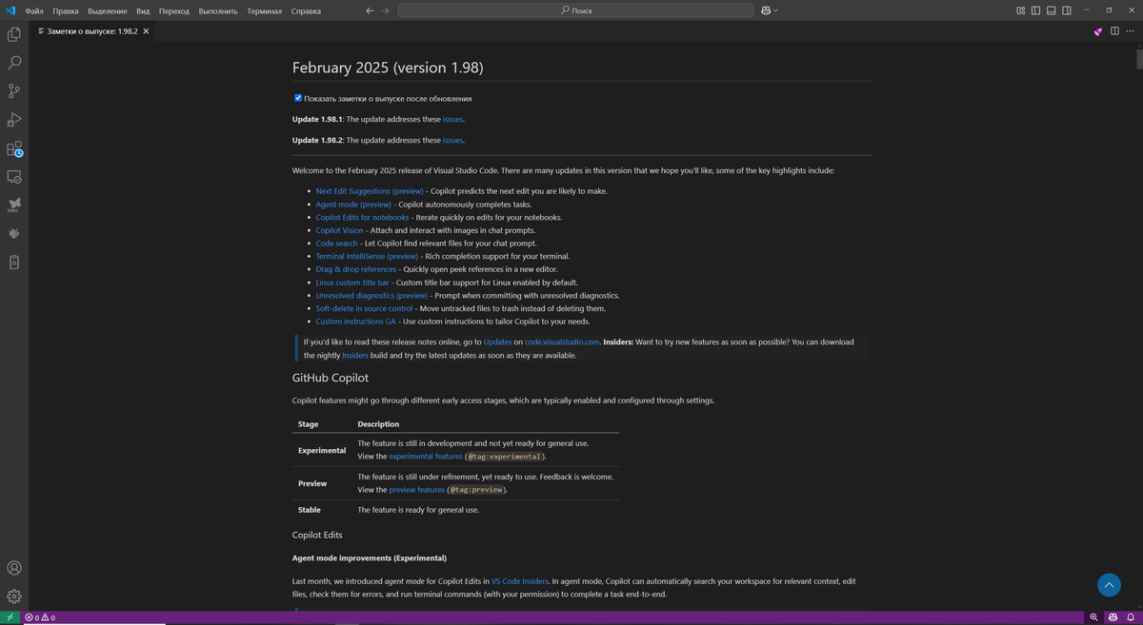1143x625 pixels.
Task: Open the strawberry-shaped extension in activity bar
Action: click(x=14, y=233)
